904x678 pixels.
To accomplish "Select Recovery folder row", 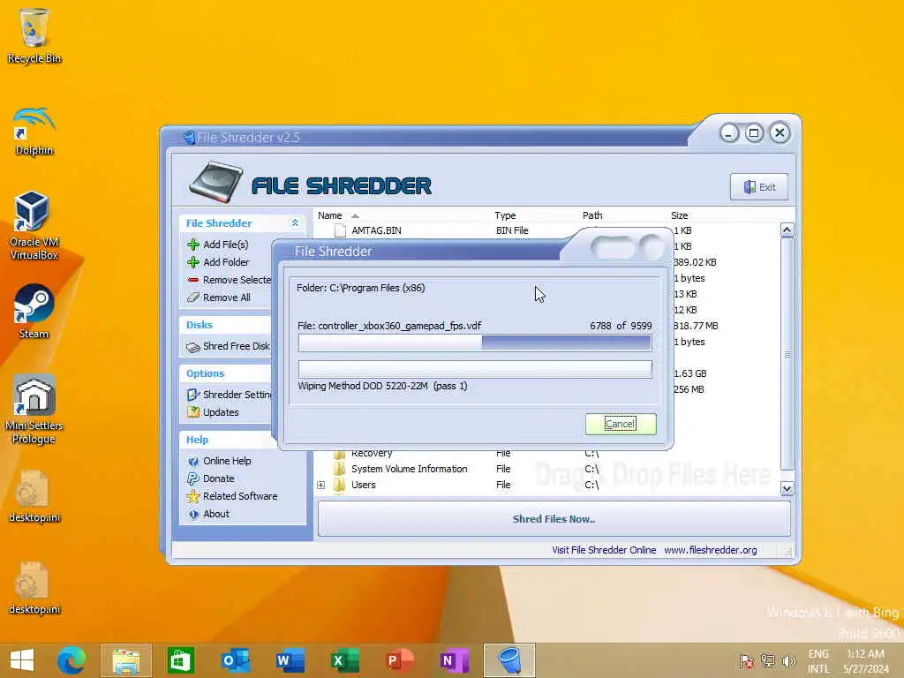I will [372, 455].
